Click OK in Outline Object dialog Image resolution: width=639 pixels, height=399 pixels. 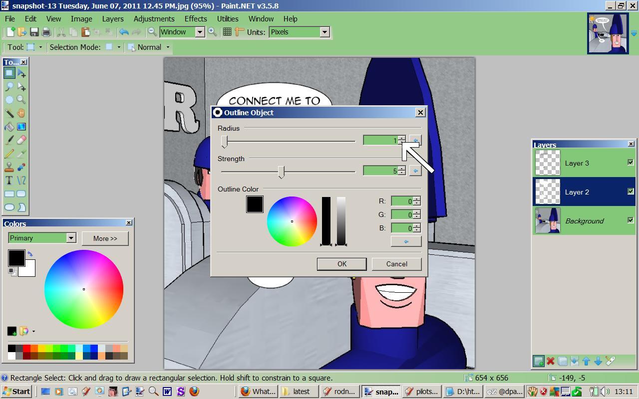341,264
